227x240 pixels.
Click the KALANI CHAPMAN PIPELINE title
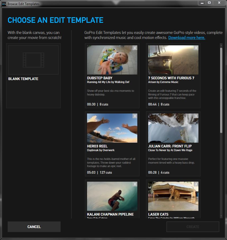click(110, 214)
